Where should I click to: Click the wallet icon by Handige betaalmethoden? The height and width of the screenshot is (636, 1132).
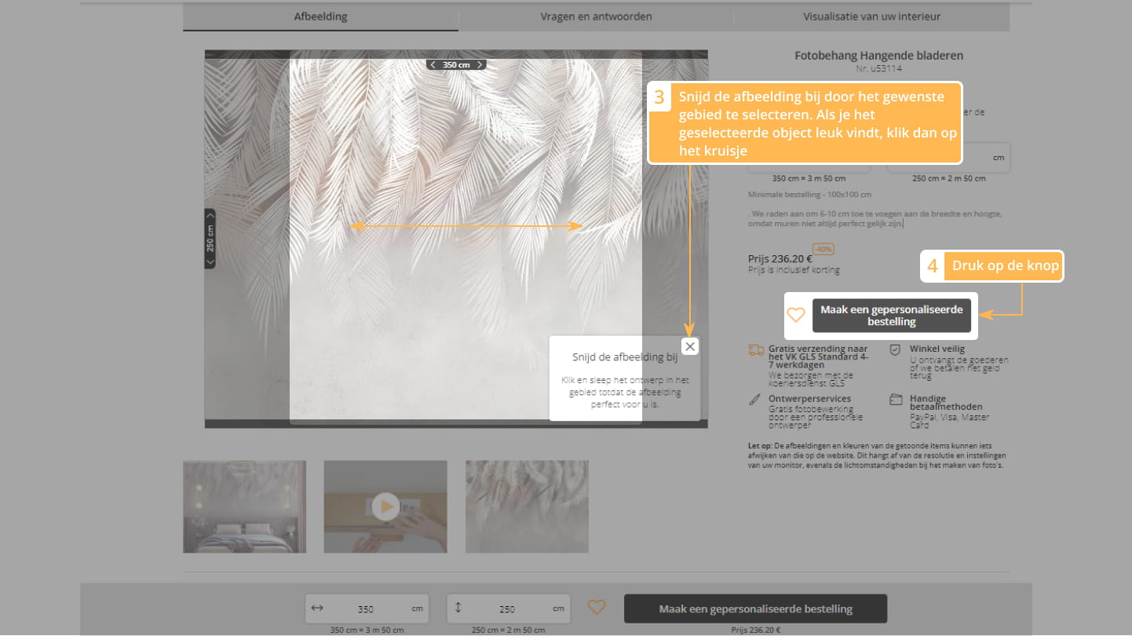click(x=895, y=400)
